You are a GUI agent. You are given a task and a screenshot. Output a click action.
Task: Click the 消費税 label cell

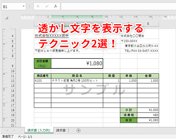tap(129, 115)
